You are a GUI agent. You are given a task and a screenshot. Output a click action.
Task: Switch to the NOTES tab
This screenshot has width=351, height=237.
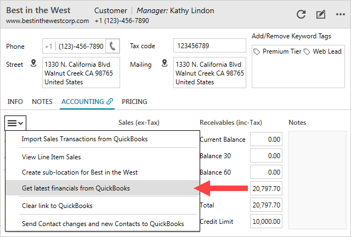pos(42,102)
